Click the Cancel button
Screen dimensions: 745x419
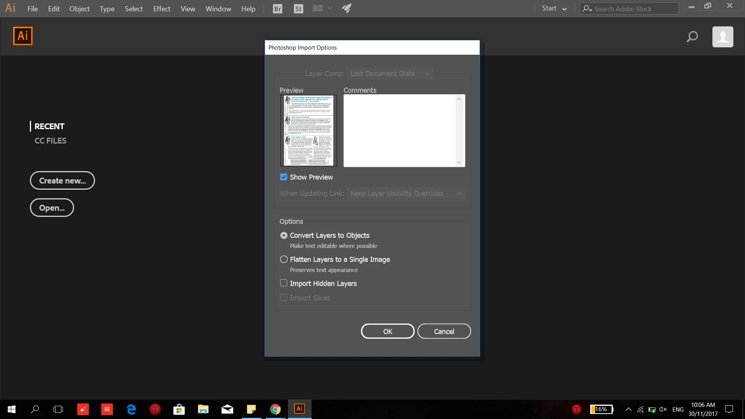(x=444, y=331)
